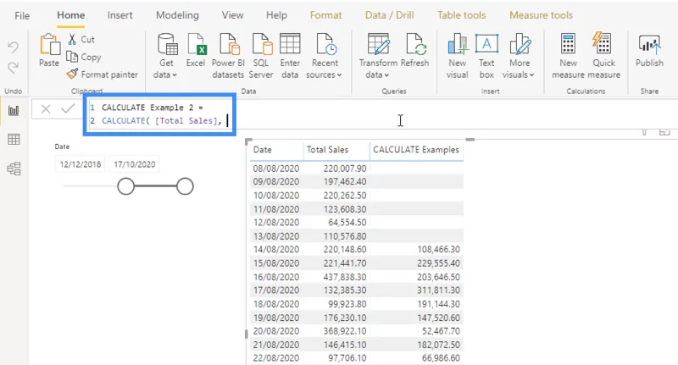The width and height of the screenshot is (678, 365).
Task: Open the Table tools tab
Action: (x=461, y=15)
